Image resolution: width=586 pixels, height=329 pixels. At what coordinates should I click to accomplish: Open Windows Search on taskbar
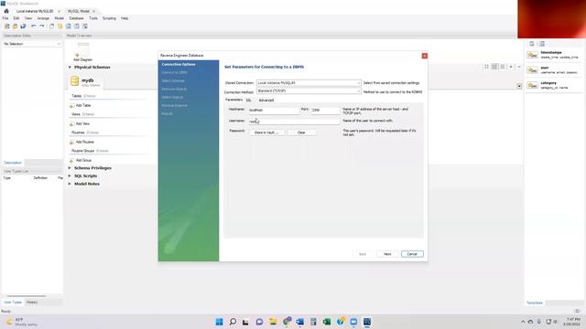[233, 322]
